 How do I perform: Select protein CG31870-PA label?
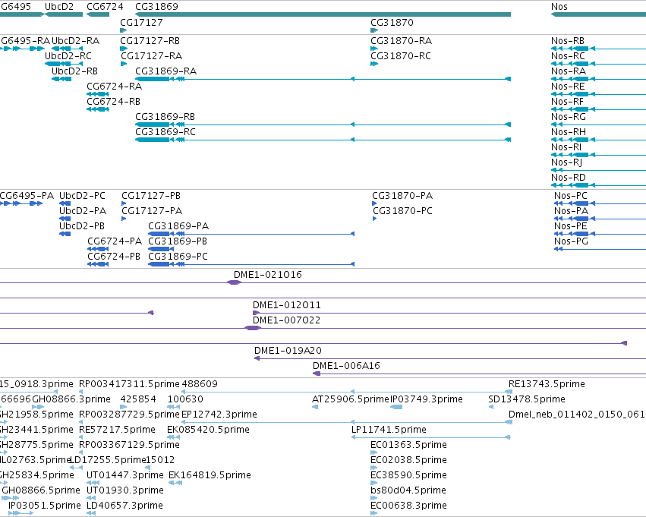tap(402, 196)
